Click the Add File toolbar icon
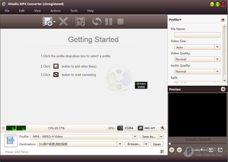The height and width of the screenshot is (162, 228). [47, 22]
